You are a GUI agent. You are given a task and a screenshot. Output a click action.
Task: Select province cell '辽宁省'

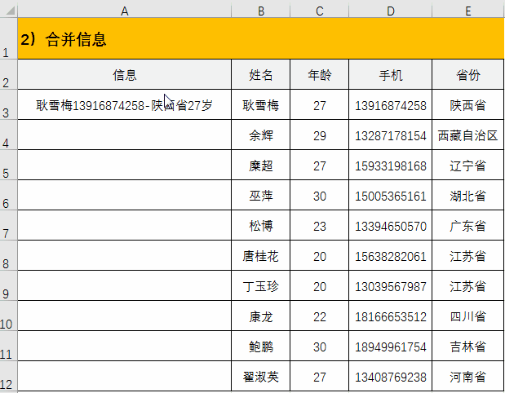coord(468,165)
